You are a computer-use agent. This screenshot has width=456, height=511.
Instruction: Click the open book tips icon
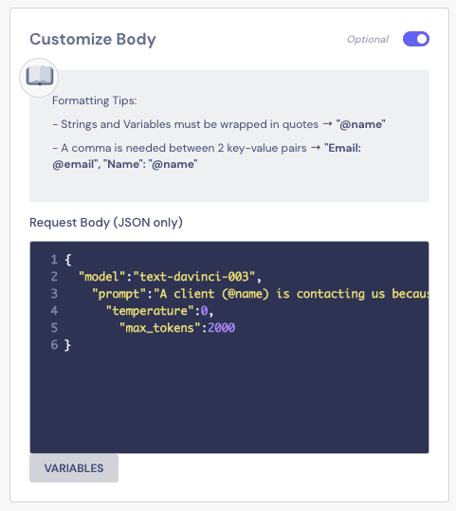(x=40, y=77)
